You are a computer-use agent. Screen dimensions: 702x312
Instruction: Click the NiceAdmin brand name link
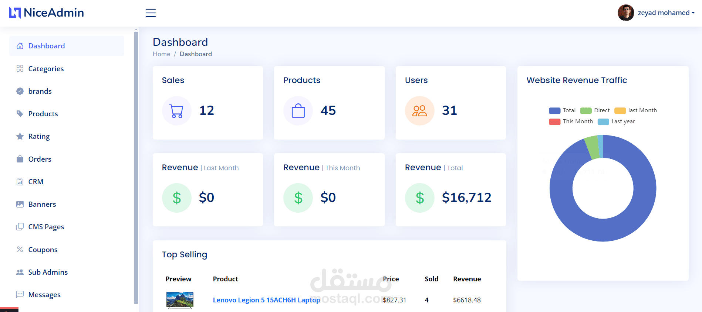(x=54, y=13)
